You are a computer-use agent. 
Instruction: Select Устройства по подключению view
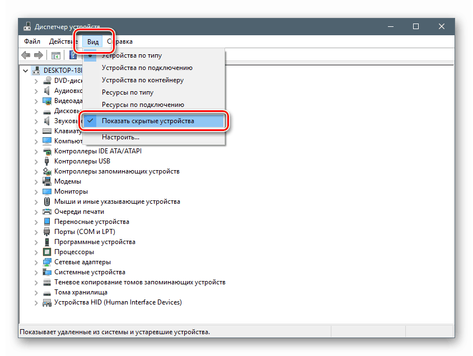pyautogui.click(x=153, y=68)
